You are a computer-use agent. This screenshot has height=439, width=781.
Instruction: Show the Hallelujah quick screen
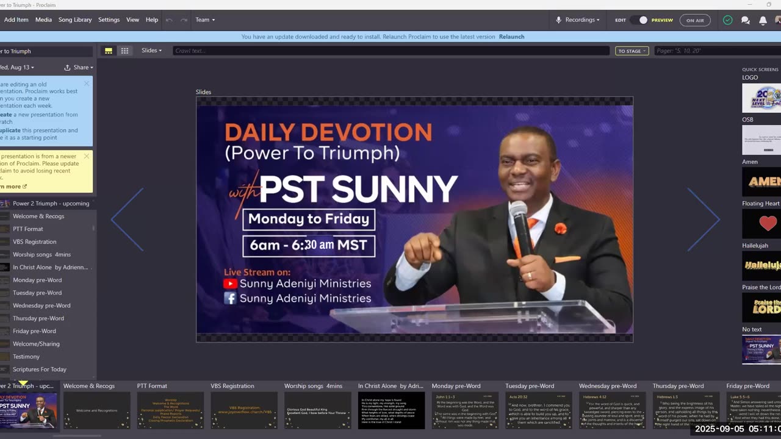pos(761,266)
